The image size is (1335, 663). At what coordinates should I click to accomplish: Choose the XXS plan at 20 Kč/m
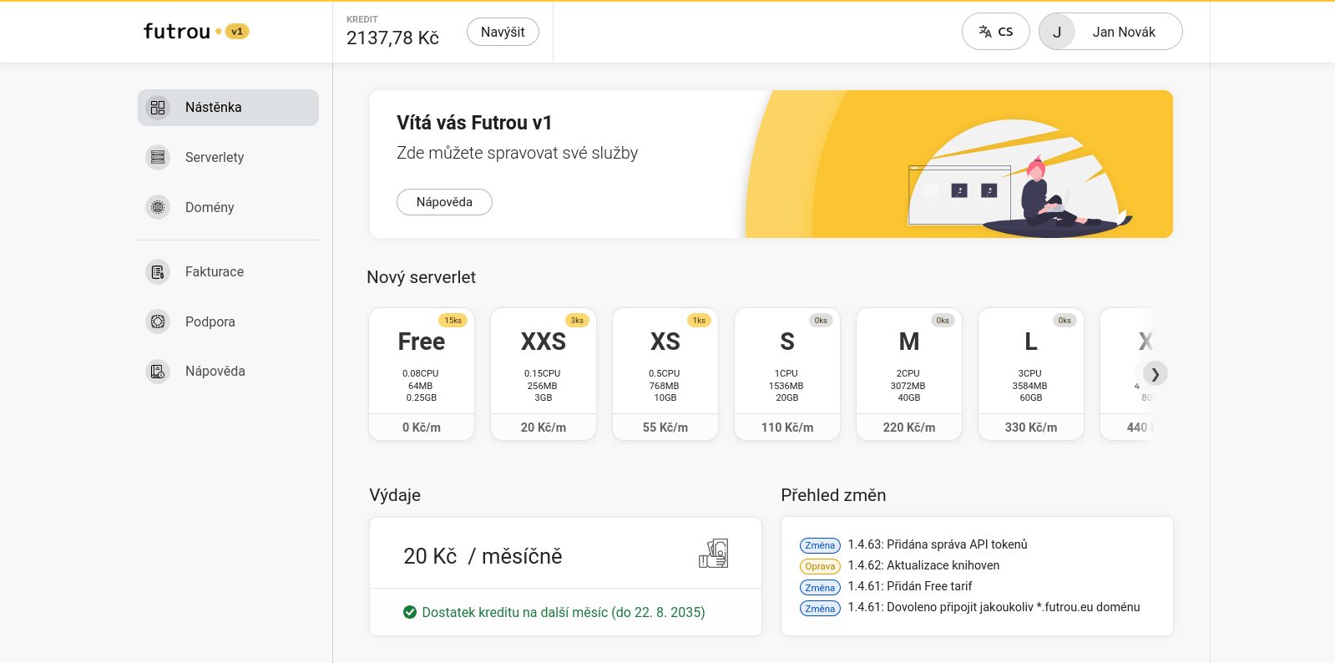[544, 374]
